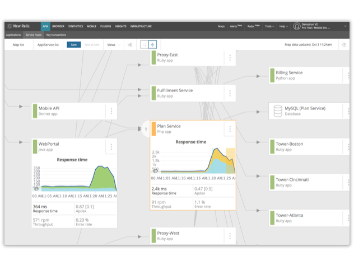Open Mobile API options menu
354x267 pixels.
(x=111, y=111)
